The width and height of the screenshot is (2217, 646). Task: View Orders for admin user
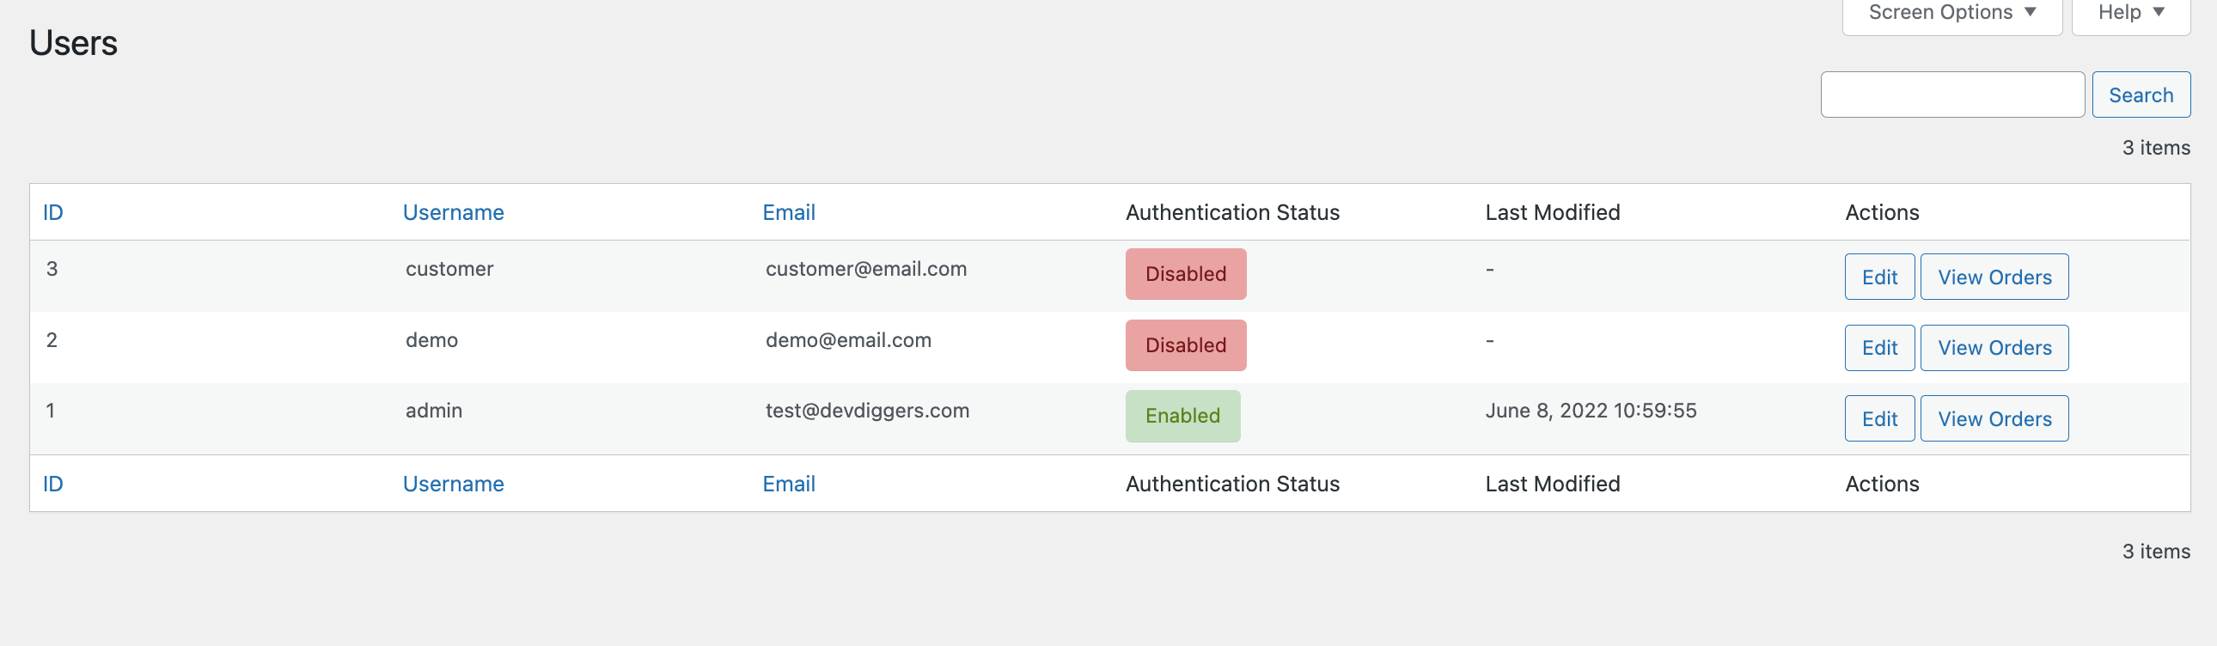coord(1994,419)
